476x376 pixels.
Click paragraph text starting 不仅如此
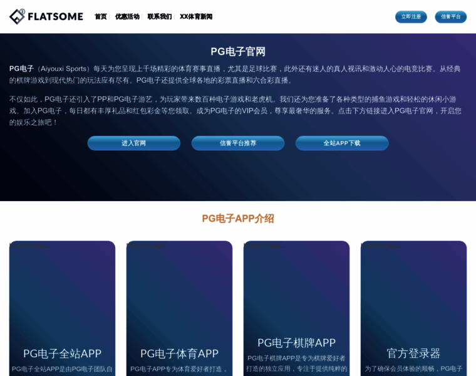pos(235,111)
